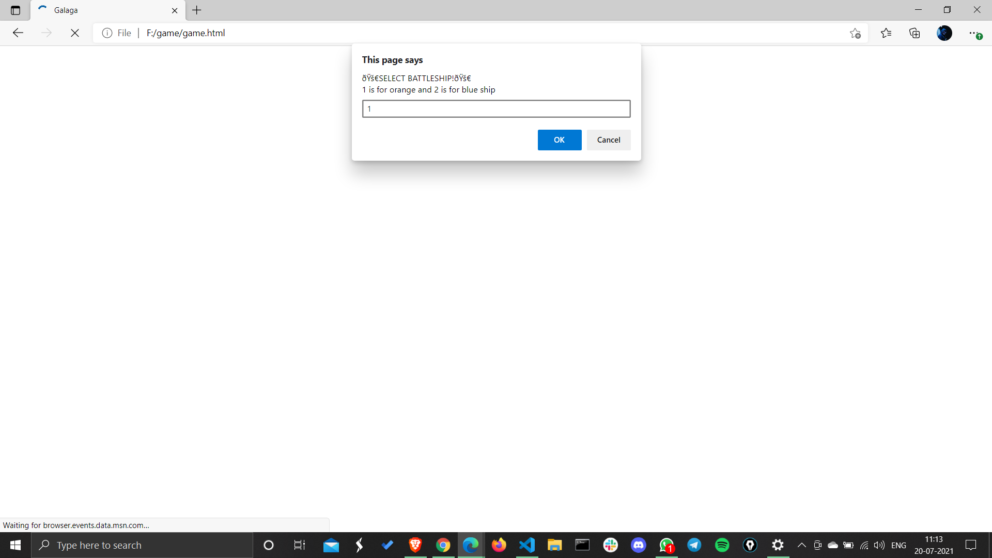Open Wi-Fi network settings in tray
This screenshot has height=558, width=992.
[864, 545]
